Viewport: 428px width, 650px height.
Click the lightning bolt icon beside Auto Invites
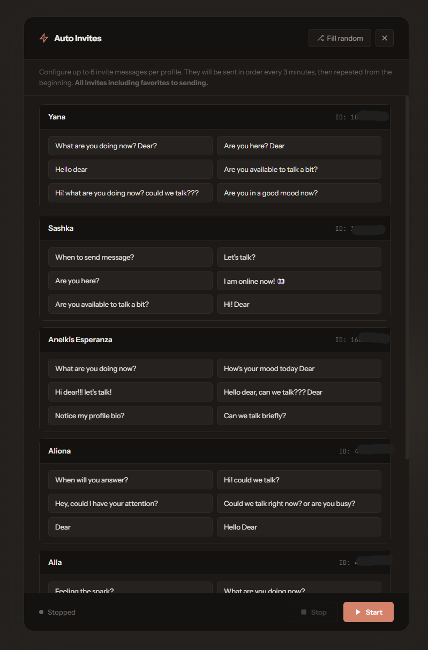tap(43, 38)
